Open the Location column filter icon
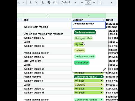The width and height of the screenshot is (135, 101). 103,20
